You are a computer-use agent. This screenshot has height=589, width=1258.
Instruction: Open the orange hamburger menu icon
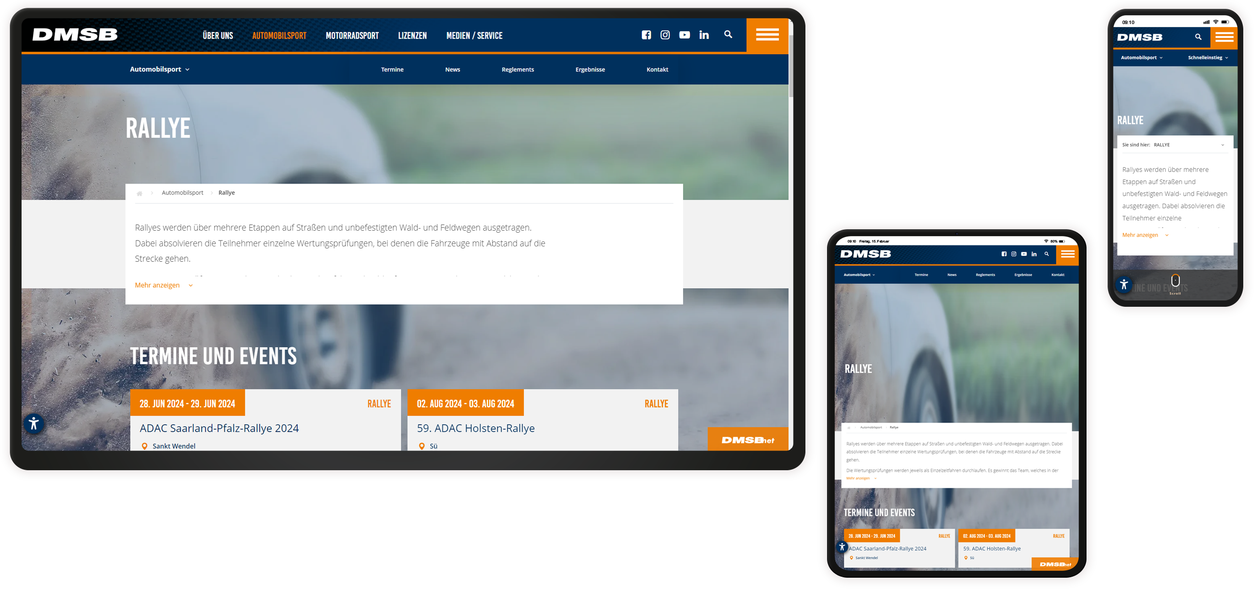[x=767, y=34]
